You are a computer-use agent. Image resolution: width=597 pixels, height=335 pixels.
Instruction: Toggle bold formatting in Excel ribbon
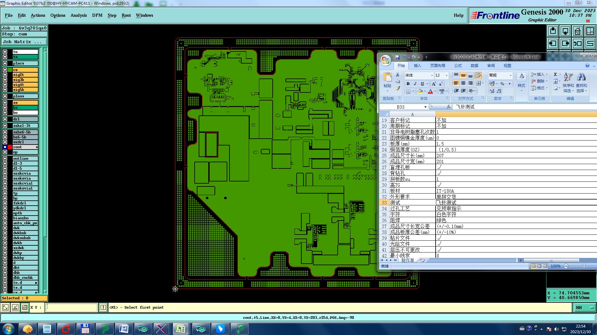(x=408, y=84)
